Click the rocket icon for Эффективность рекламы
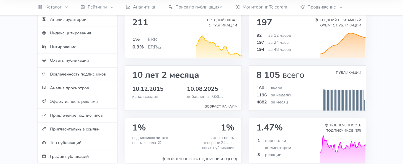This screenshot has width=403, height=164. 44,101
